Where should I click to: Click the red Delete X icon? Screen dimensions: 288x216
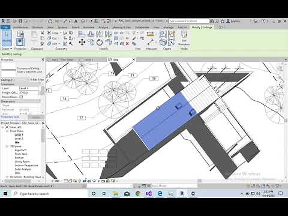pos(127,44)
